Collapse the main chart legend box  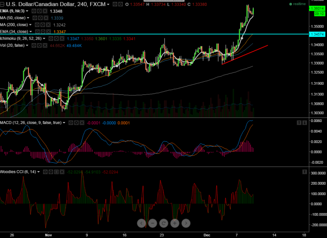(x=2, y=4)
